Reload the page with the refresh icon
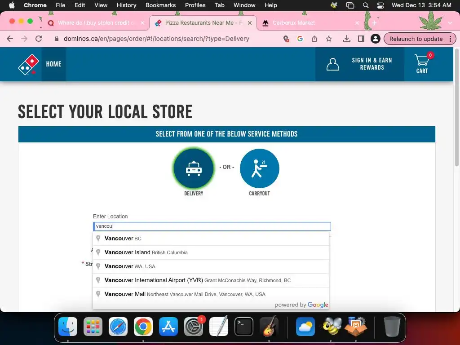This screenshot has height=345, width=460. (x=39, y=39)
